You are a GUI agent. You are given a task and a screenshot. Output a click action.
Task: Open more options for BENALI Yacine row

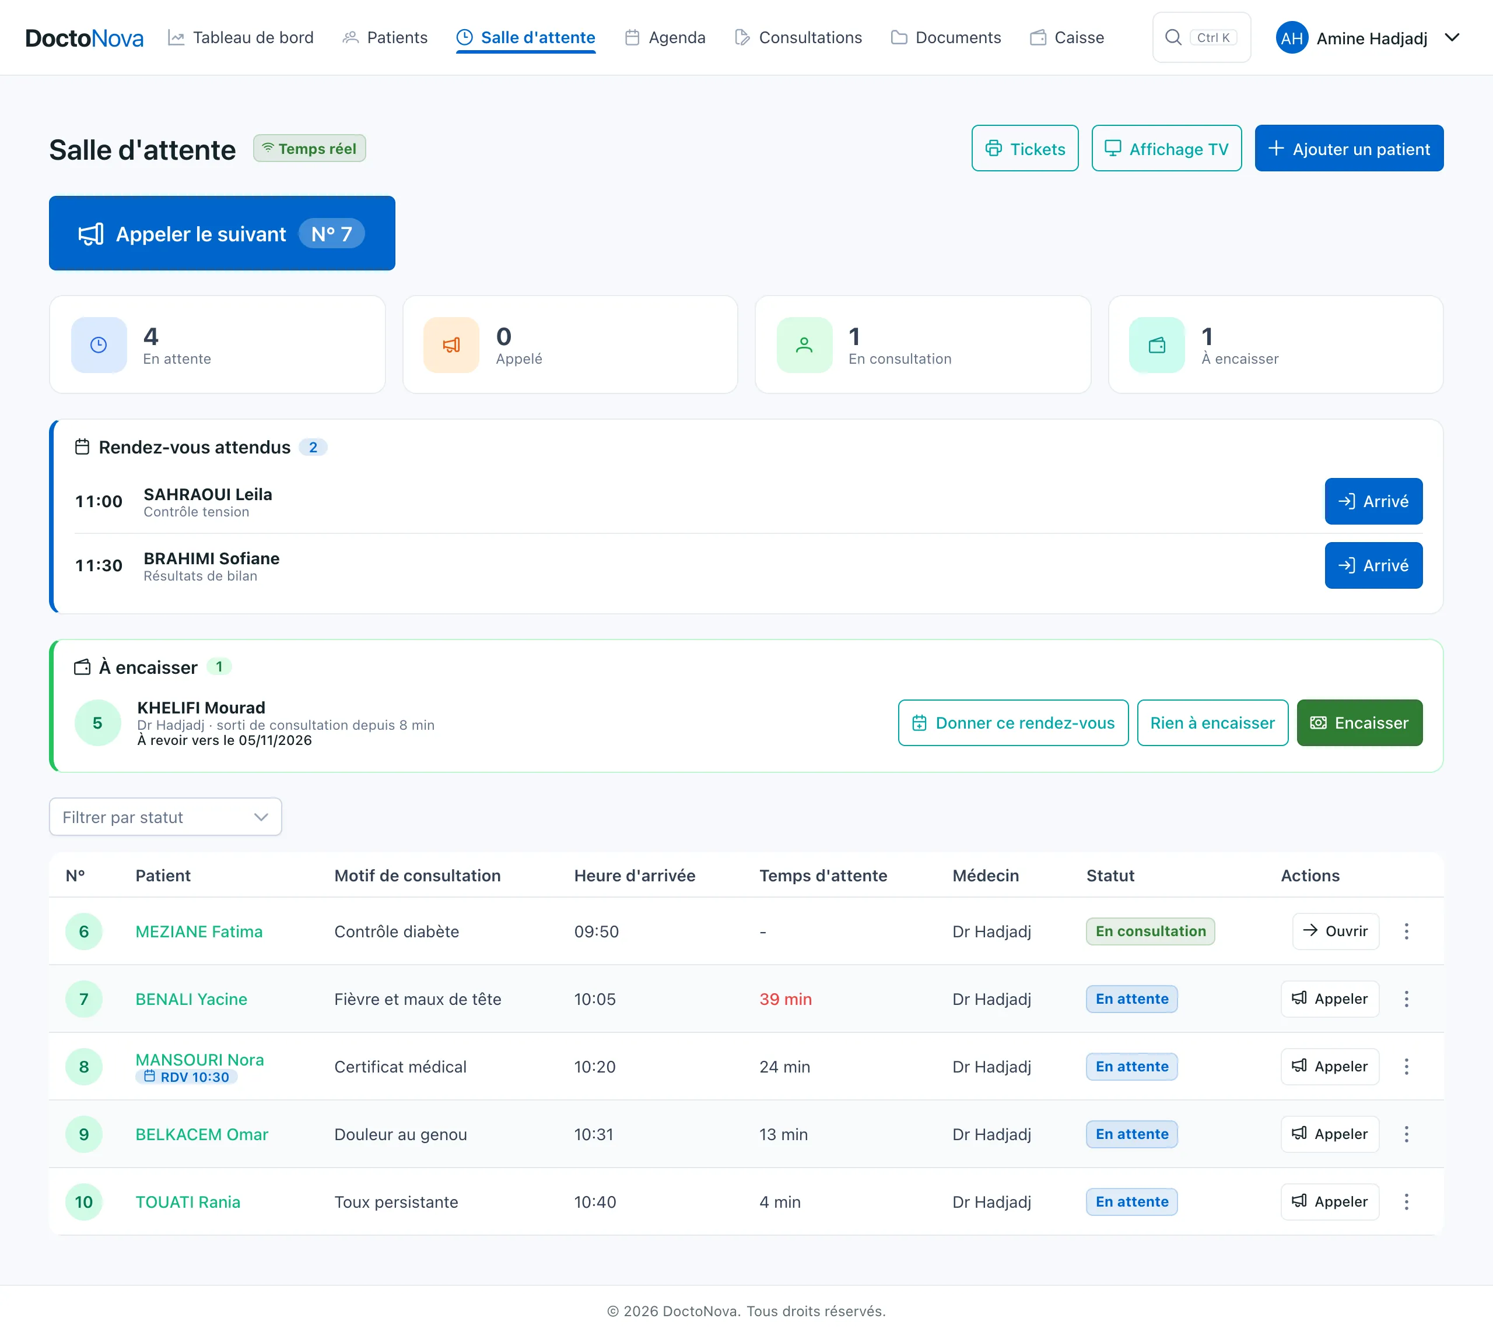pos(1406,999)
